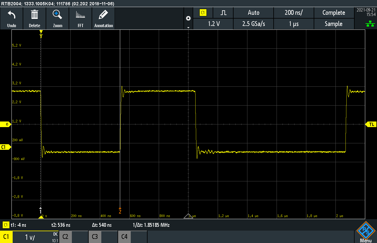
Task: Open the settings gear icon
Action: pyautogui.click(x=188, y=18)
